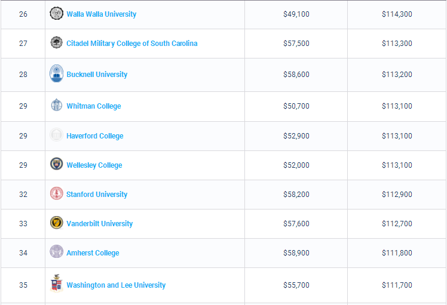Click the Whitman College logo icon
Viewport: 447px width, 305px height.
(56, 105)
